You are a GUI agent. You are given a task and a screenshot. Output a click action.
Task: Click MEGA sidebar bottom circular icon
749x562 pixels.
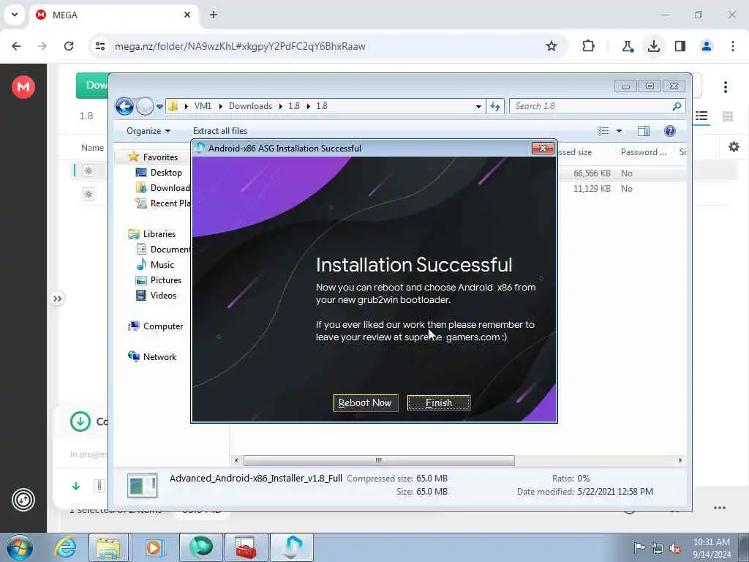point(23,500)
